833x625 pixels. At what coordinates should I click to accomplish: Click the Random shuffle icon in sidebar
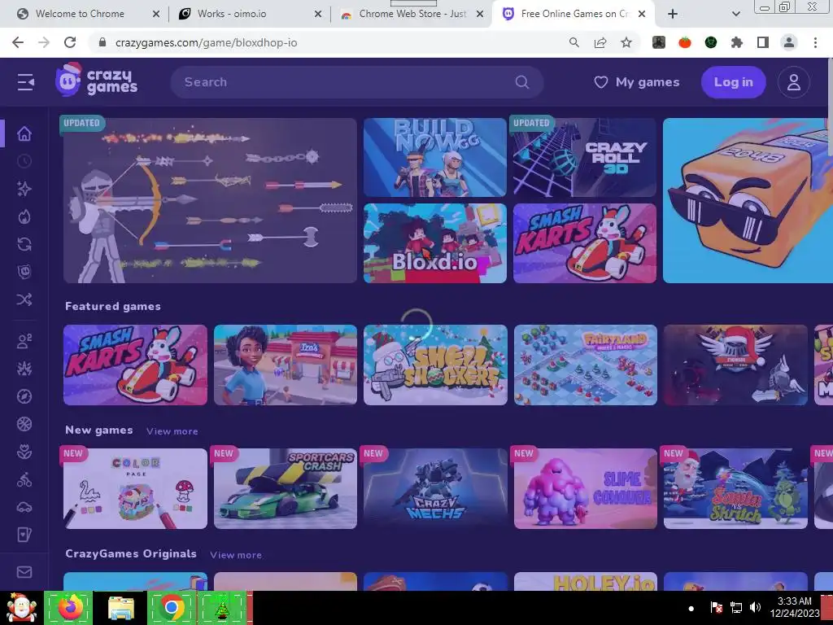[24, 299]
